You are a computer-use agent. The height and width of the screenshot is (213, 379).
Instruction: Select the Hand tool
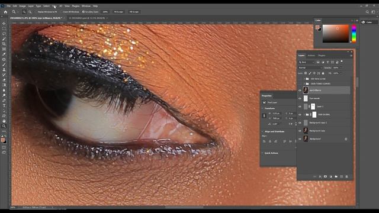[4, 121]
